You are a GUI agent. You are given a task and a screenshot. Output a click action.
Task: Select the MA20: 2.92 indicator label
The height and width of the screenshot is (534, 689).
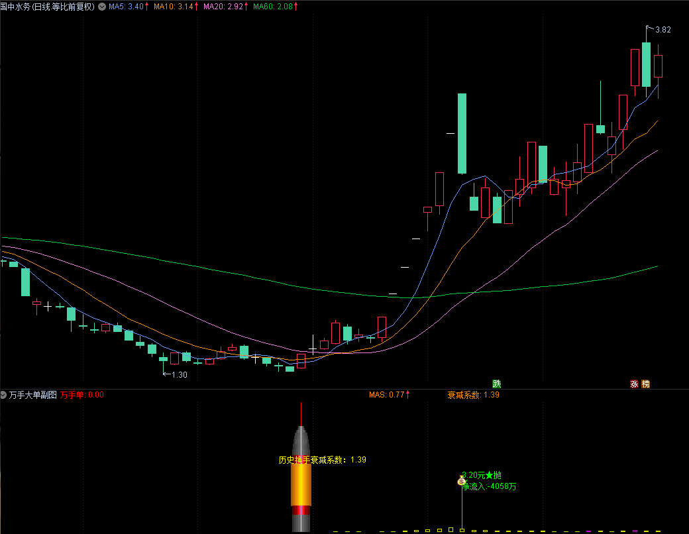click(223, 6)
